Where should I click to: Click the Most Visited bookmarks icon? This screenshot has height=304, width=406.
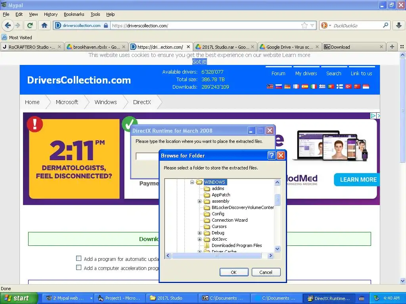tap(4, 37)
